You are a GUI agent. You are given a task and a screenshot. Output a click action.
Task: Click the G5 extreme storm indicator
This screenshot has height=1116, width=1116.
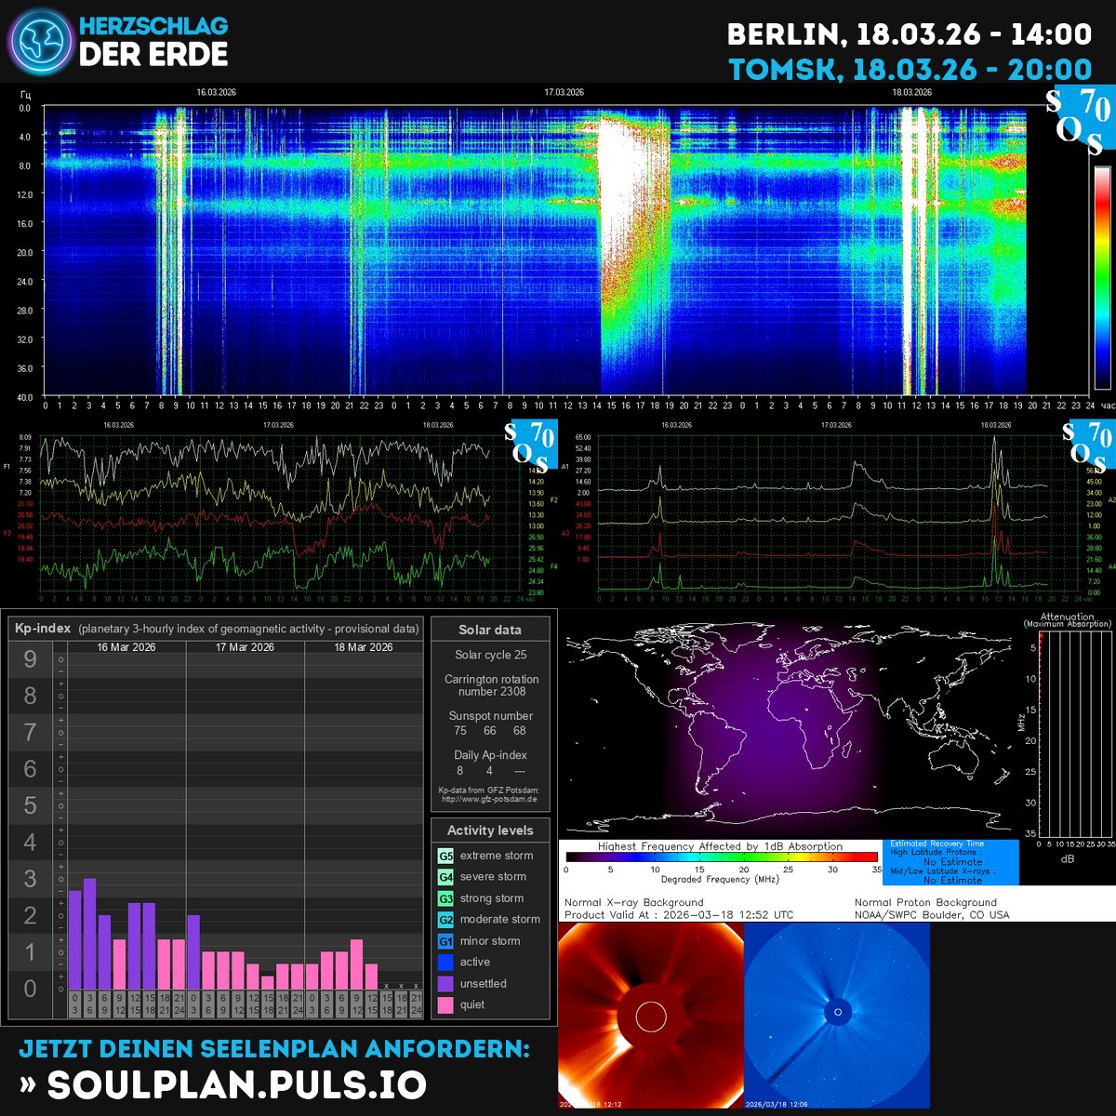pos(444,855)
